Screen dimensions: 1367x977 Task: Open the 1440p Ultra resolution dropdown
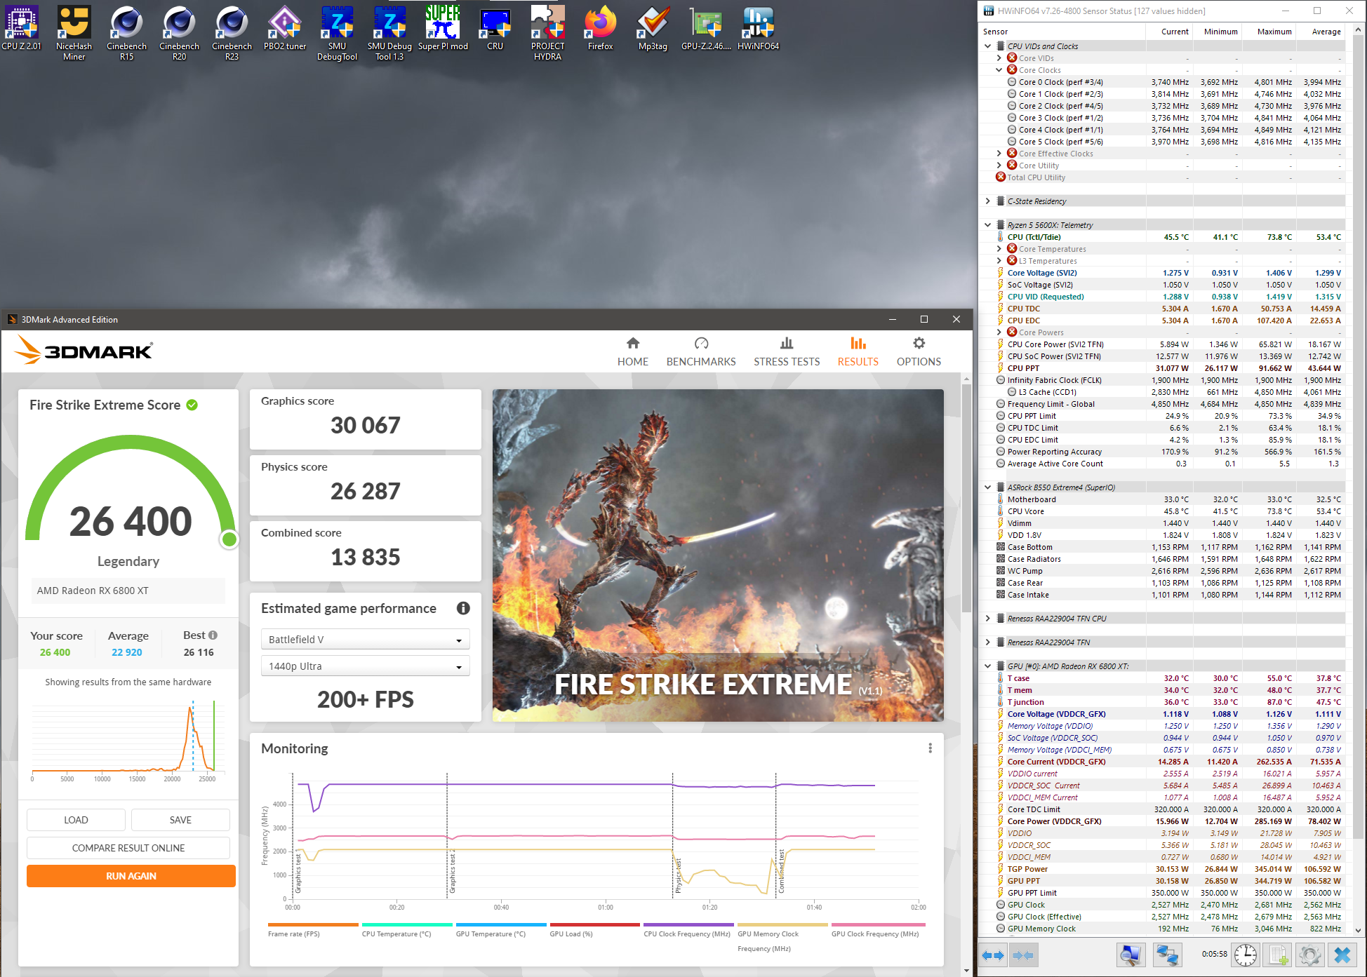365,666
